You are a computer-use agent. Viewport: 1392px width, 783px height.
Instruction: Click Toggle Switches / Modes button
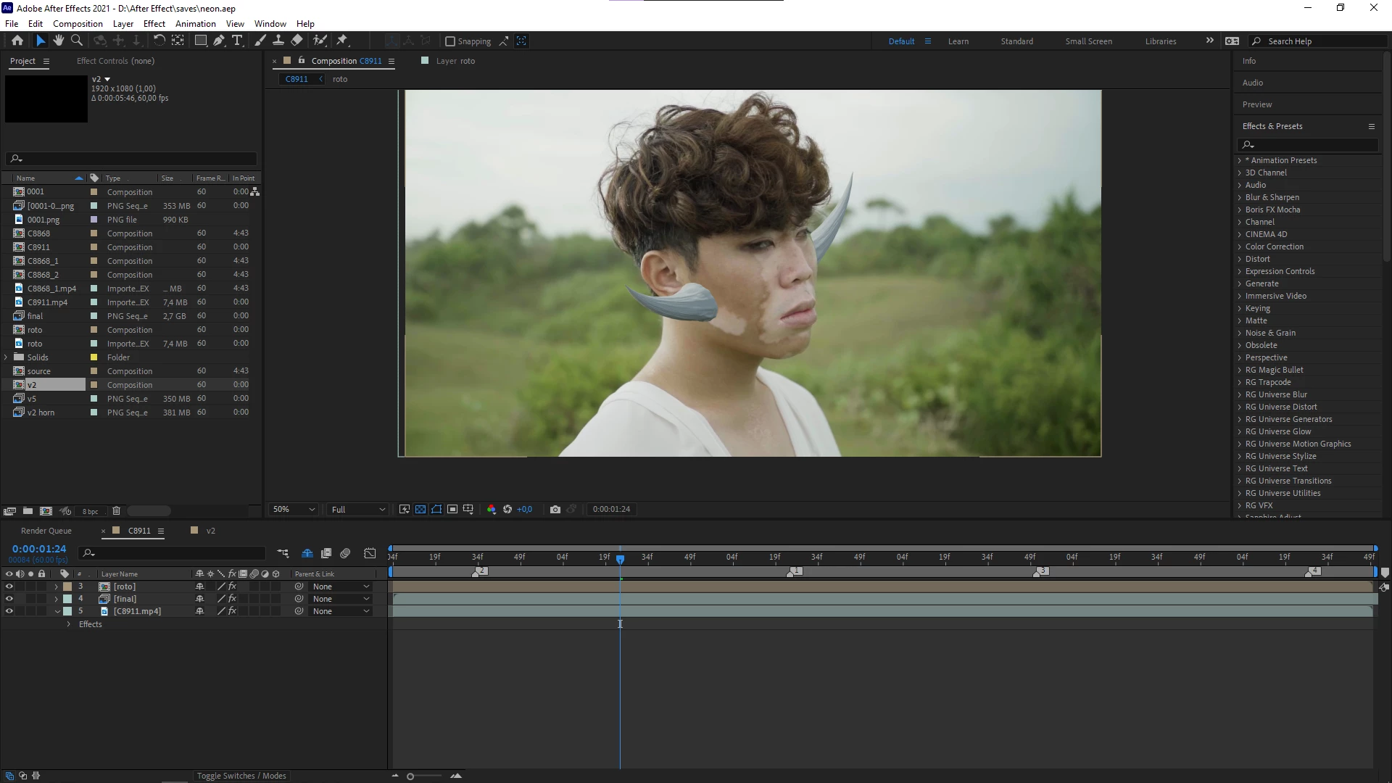point(241,776)
